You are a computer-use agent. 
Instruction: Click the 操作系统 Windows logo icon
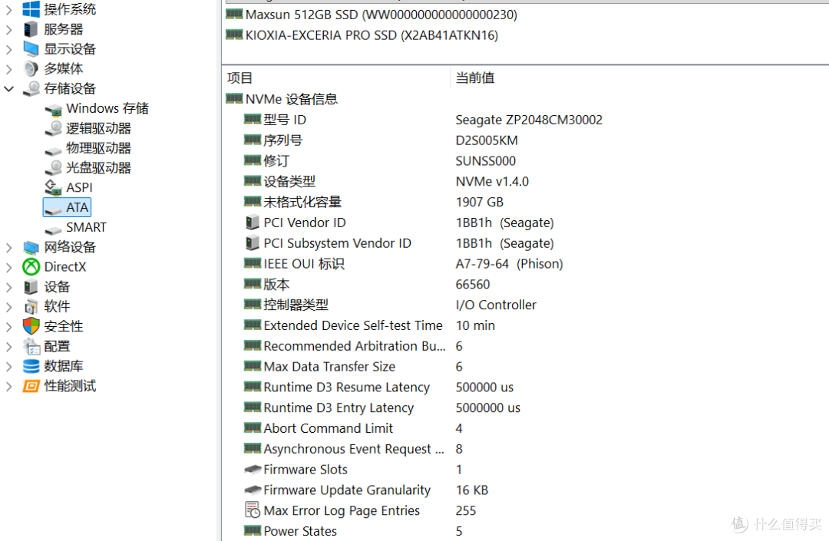(x=31, y=9)
